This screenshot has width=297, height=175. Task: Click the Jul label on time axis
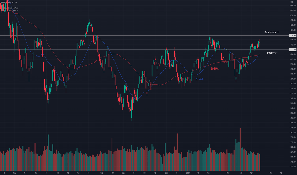tap(58, 173)
